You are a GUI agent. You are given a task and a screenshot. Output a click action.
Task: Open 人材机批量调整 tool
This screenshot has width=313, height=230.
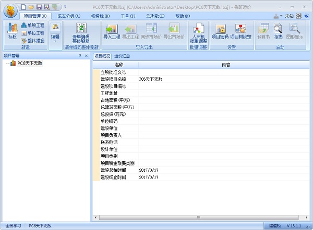pos(198,33)
